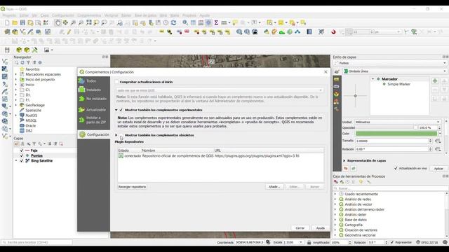Click the New GeoPackage Layer icon
449x252 pixels.
15,31
